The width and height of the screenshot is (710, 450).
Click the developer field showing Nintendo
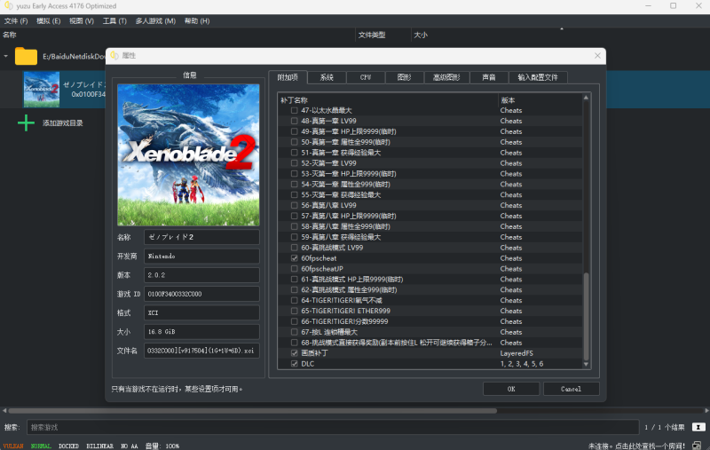202,256
